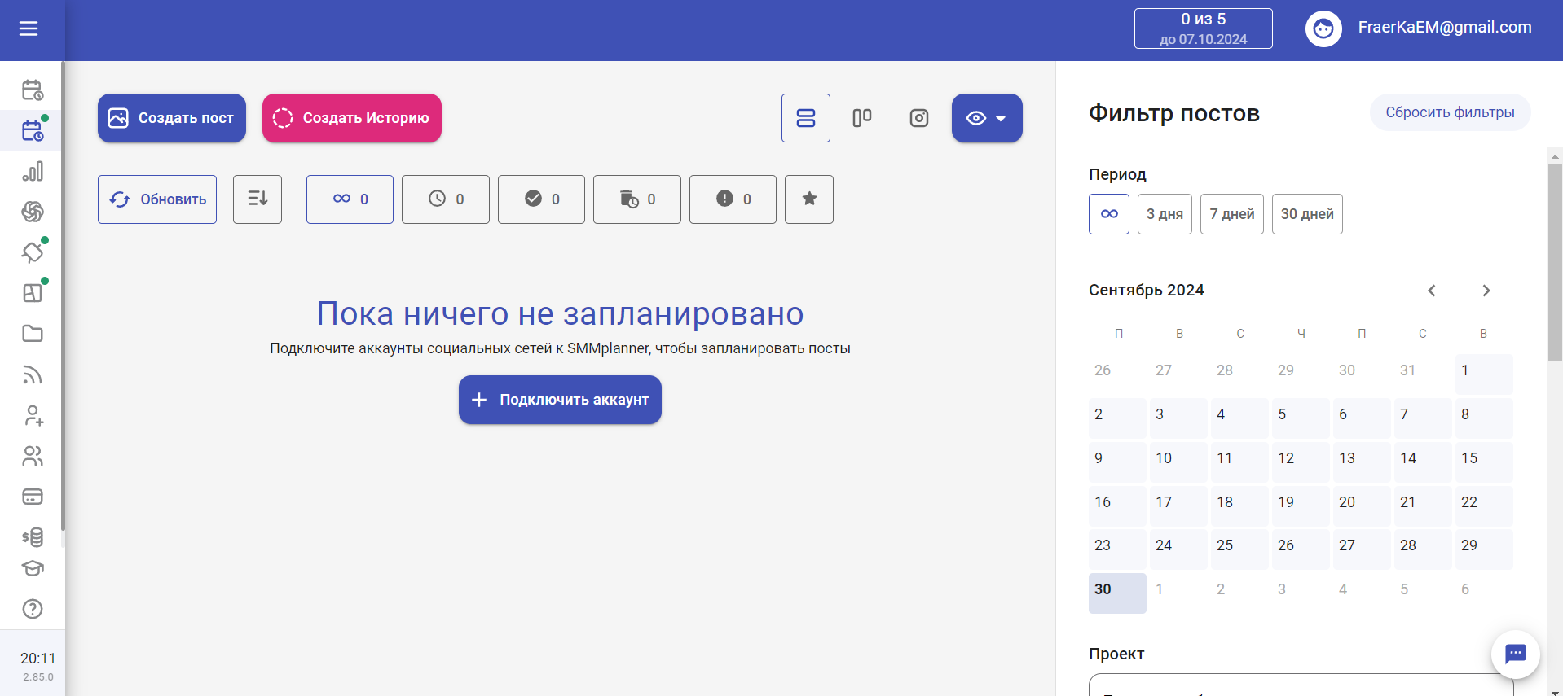Open the plug integrations icon in sidebar
Screen dimensions: 1563x696
pyautogui.click(x=33, y=252)
